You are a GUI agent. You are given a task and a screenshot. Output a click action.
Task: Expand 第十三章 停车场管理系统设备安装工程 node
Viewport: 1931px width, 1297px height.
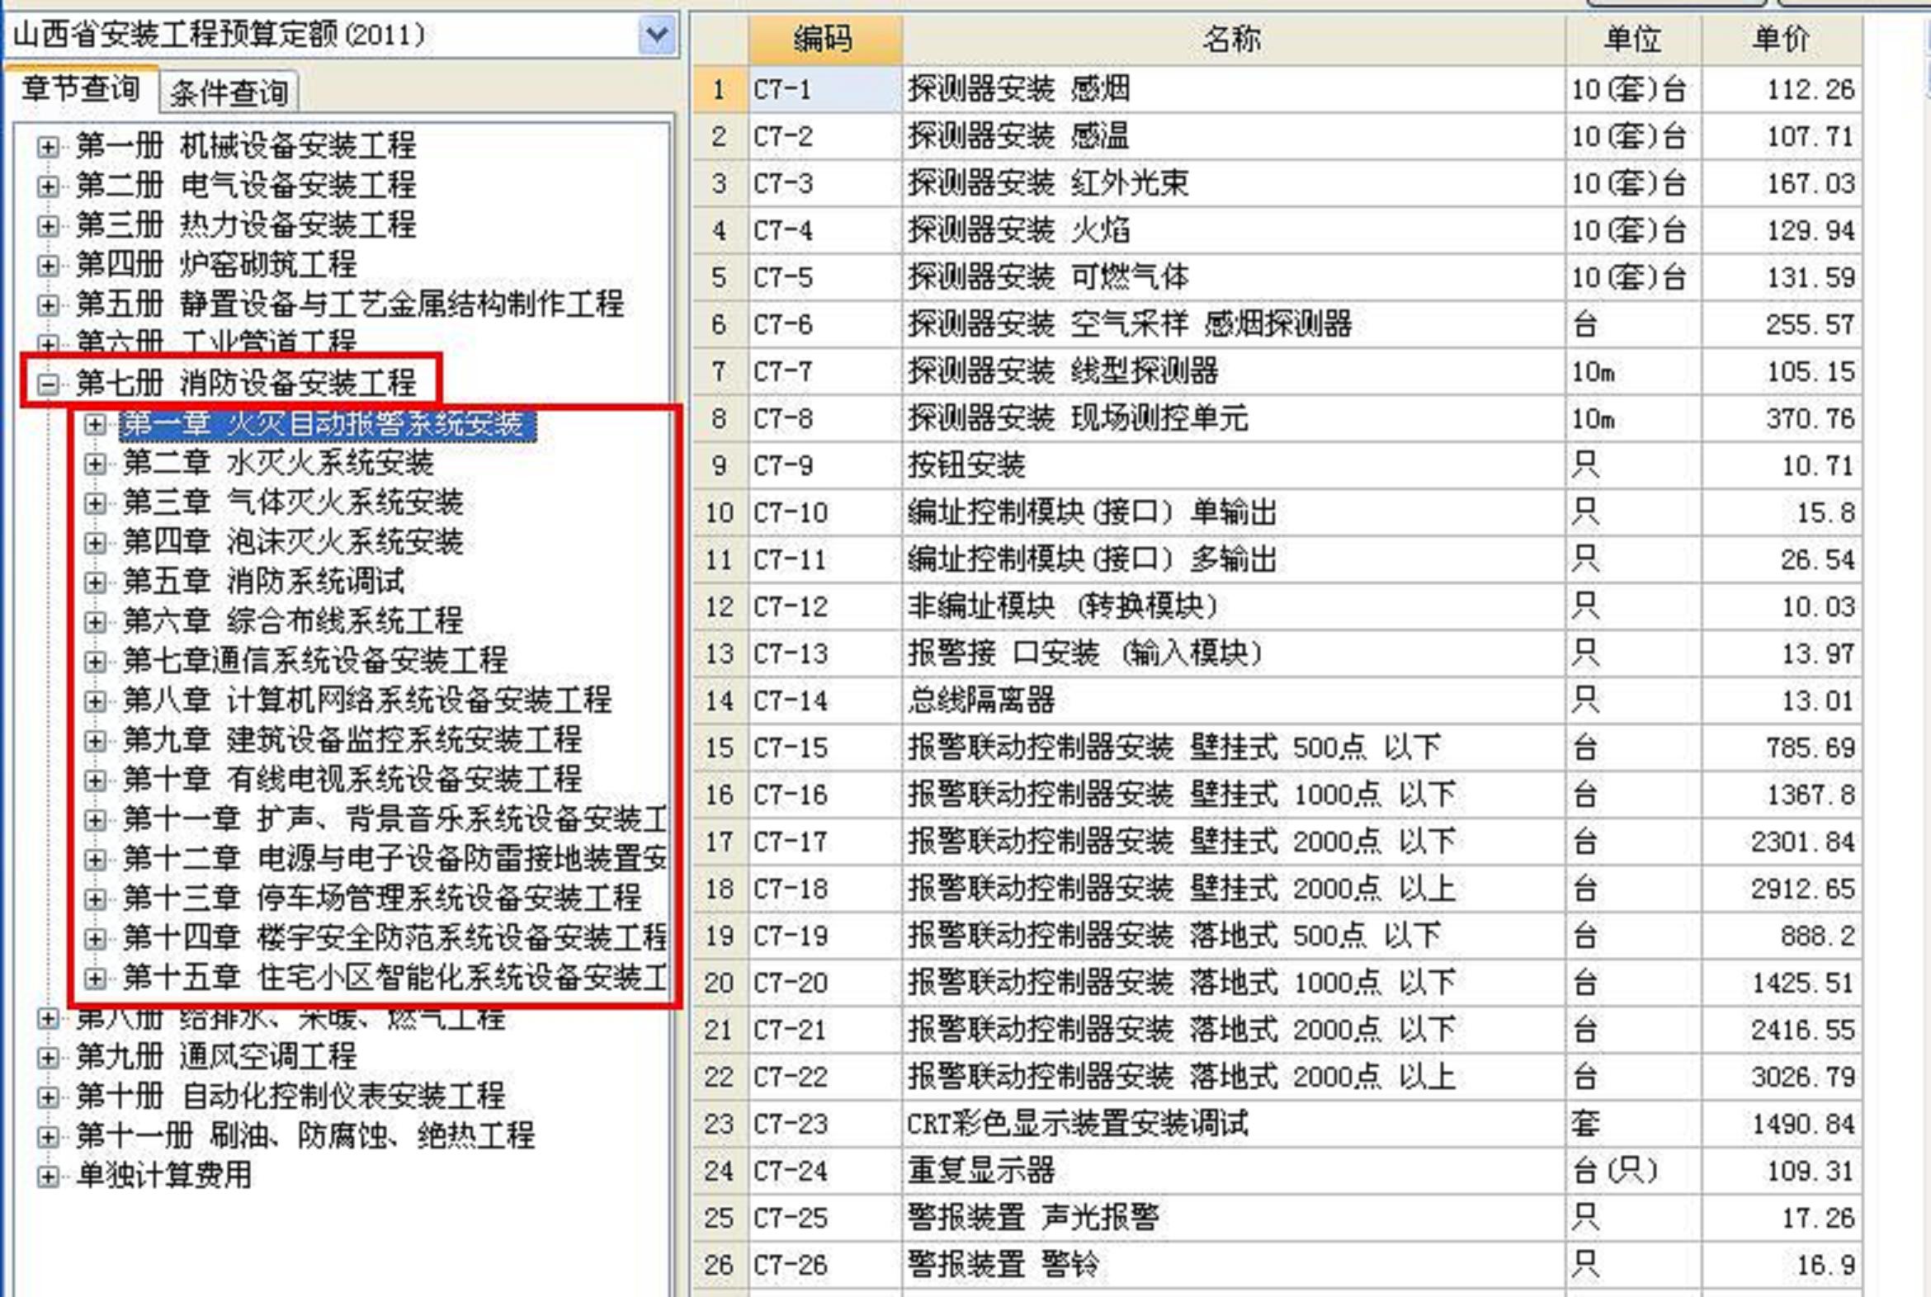95,899
